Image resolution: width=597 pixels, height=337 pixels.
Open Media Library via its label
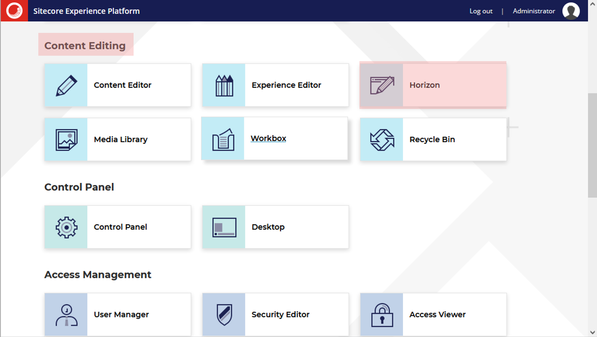(x=120, y=140)
